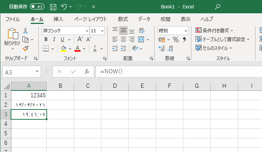Apply percent style number format
Image resolution: width=262 pixels, height=152 pixels.
175,40
